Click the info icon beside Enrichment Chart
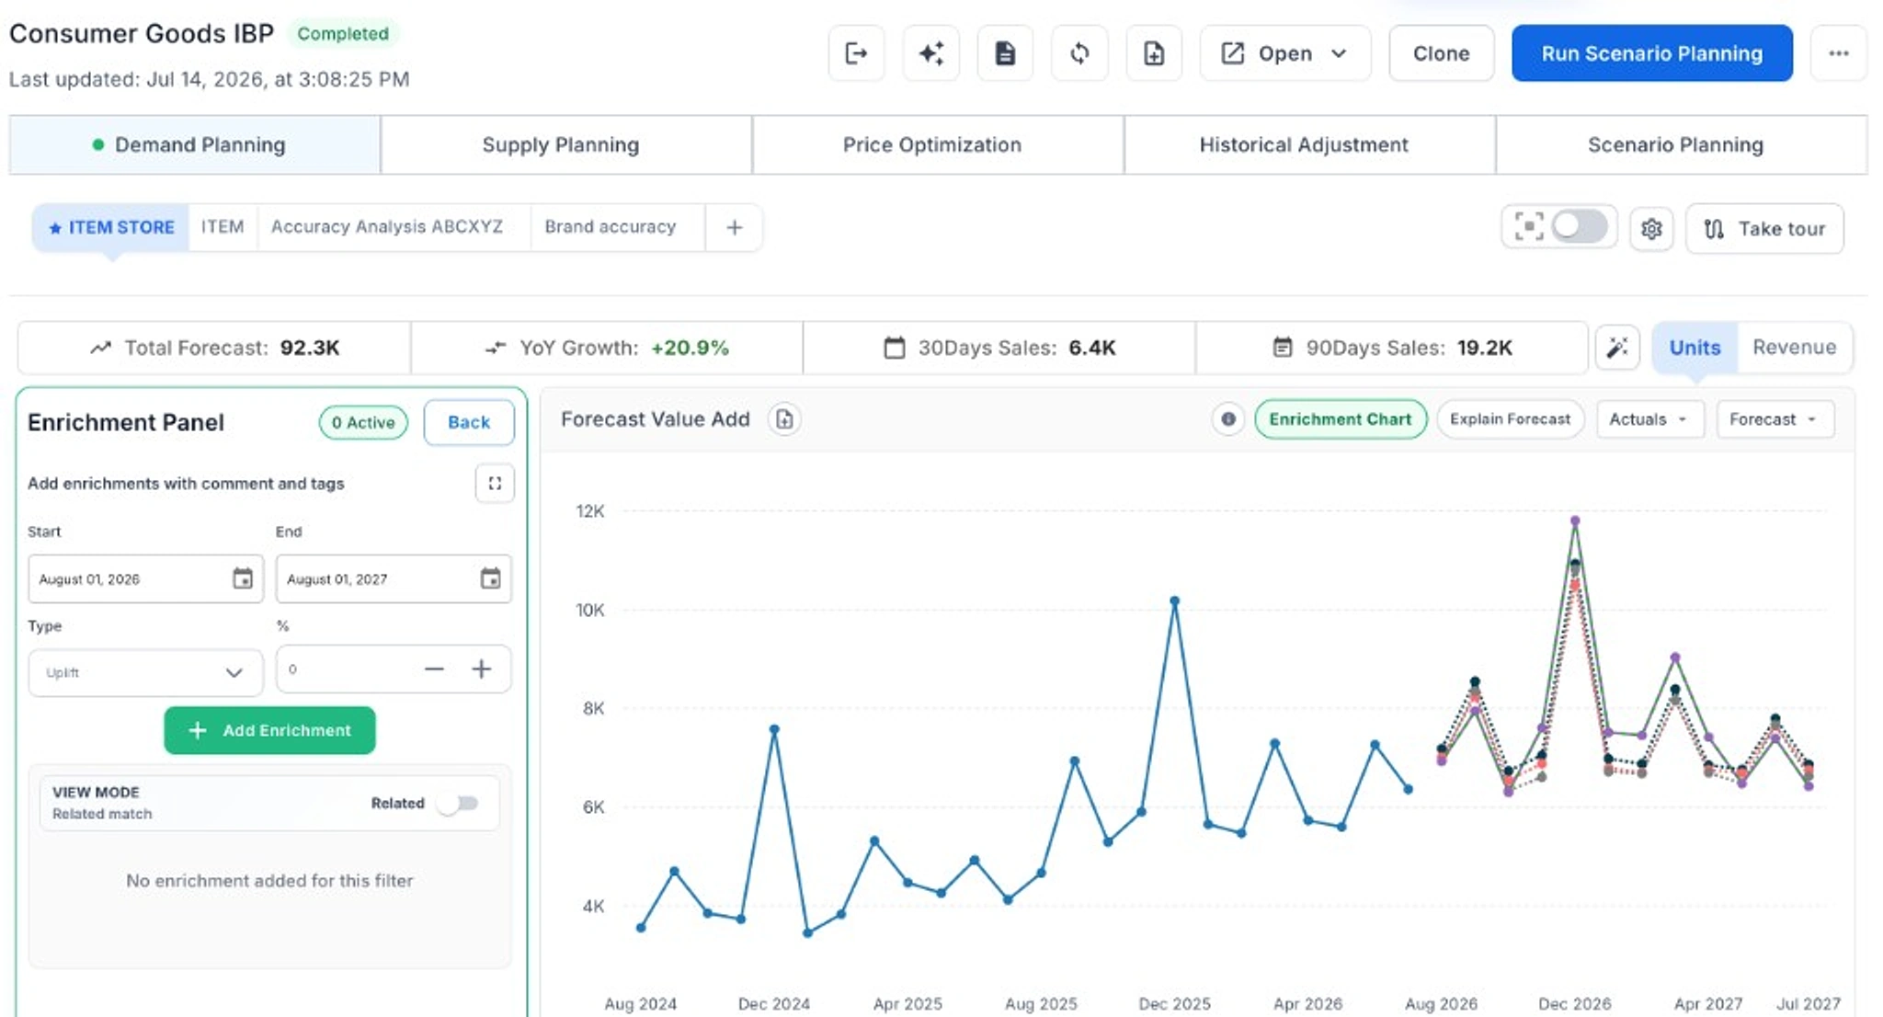The image size is (1883, 1017). tap(1227, 419)
